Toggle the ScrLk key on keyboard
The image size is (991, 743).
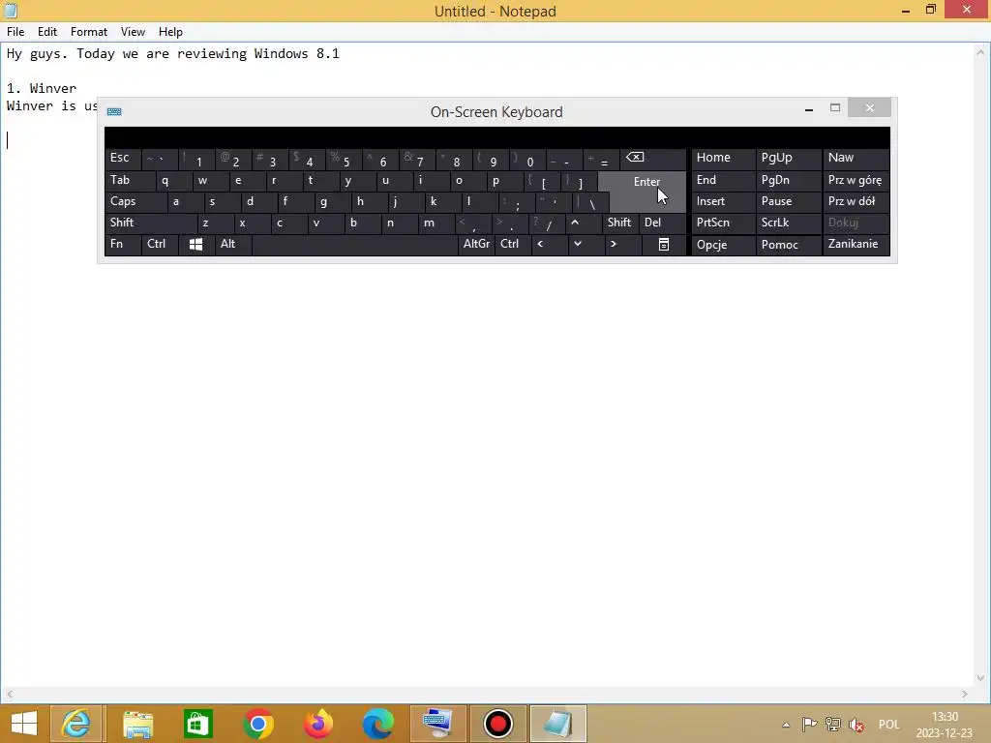(789, 223)
